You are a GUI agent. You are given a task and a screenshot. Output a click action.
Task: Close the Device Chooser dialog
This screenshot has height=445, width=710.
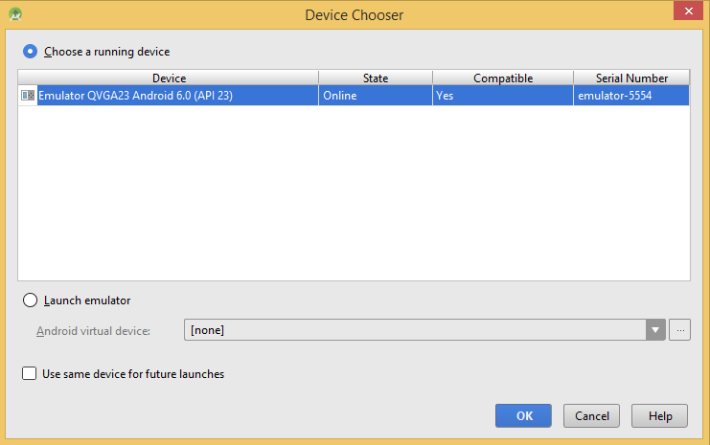688,11
